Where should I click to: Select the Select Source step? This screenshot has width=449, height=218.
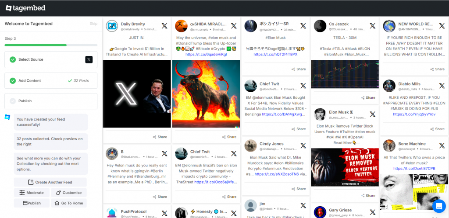click(51, 60)
